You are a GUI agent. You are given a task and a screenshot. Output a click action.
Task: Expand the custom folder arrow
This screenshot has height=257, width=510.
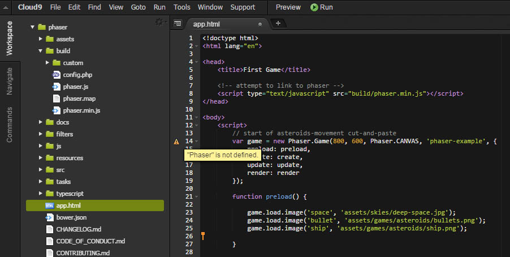point(47,62)
